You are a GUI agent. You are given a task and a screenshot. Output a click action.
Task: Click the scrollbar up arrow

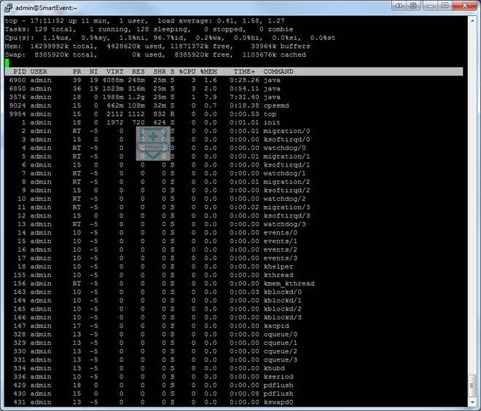tap(472, 20)
